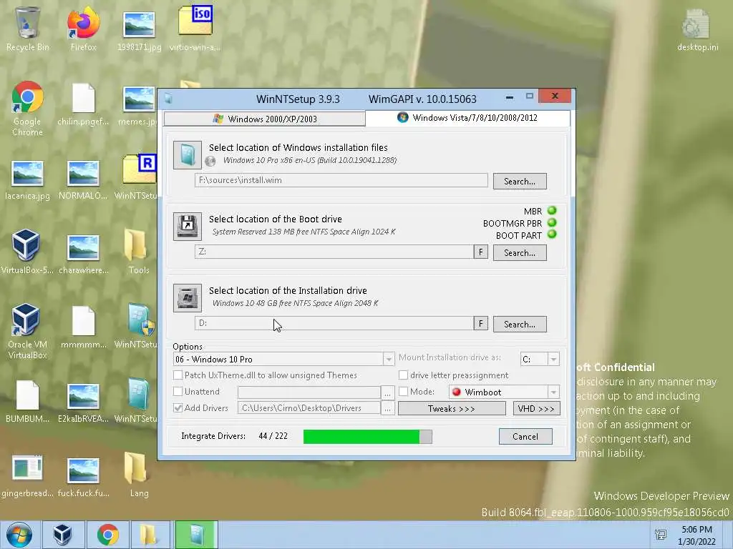The height and width of the screenshot is (549, 733).
Task: Select the charawhere image icon
Action: pos(83,254)
